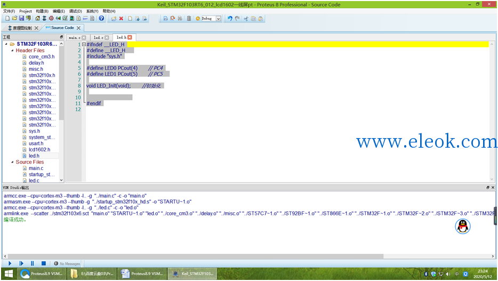
Task: Click the QQ penguin floating icon
Action: coord(463,227)
